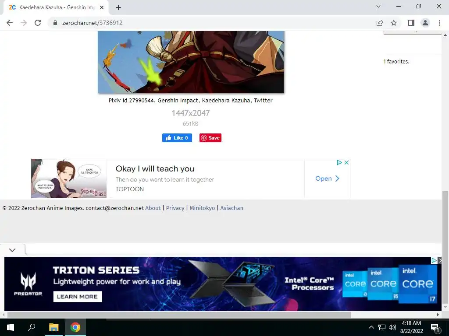Click the volume speaker tray icon
Viewport: 449px width, 336px height.
(392, 327)
